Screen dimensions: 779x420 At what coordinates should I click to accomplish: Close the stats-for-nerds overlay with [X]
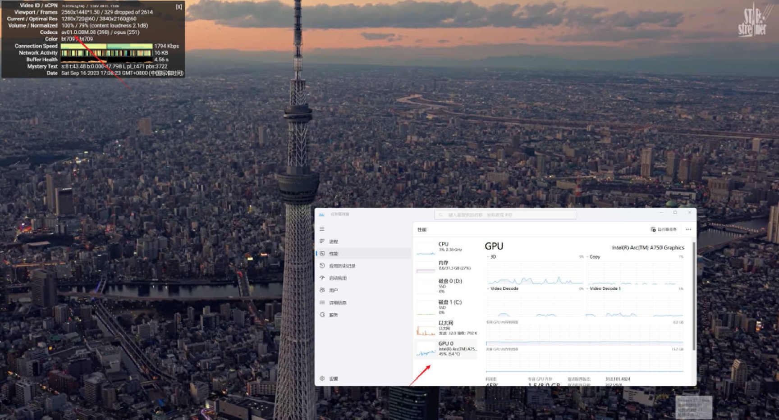point(179,7)
